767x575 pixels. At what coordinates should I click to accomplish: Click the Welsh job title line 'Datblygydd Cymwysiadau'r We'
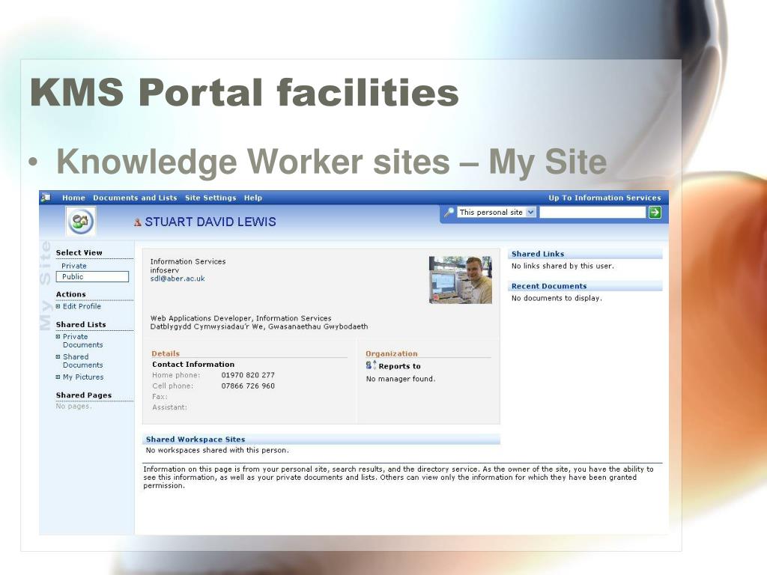(x=259, y=326)
